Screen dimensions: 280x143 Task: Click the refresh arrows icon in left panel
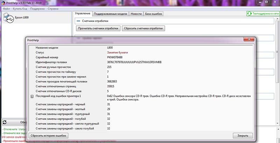pyautogui.click(x=5, y=122)
